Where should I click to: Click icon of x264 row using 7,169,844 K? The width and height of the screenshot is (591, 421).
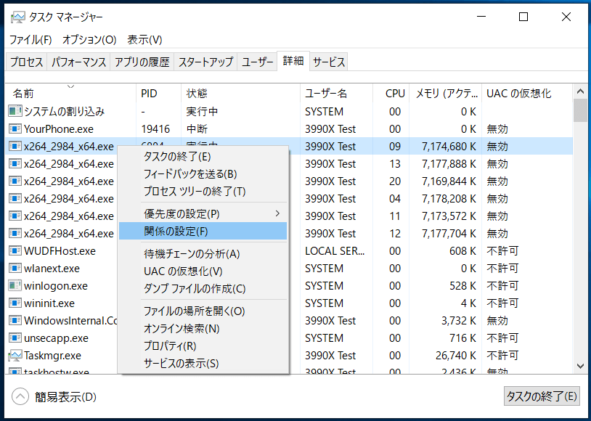click(15, 181)
